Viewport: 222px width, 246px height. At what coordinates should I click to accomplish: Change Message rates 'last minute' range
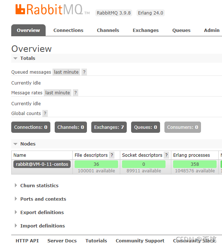coord(58,93)
